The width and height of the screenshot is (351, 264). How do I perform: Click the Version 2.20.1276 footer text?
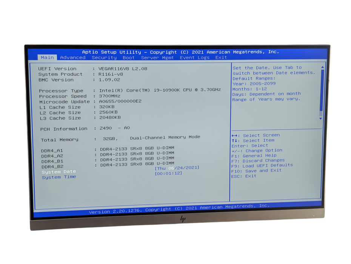click(x=115, y=211)
